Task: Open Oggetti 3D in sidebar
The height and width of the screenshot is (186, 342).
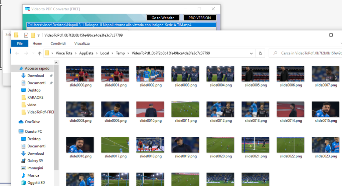Action: coord(36,183)
